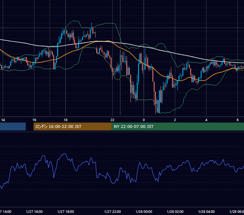
Task: Click the 14 hour axis label
Action: point(3,120)
